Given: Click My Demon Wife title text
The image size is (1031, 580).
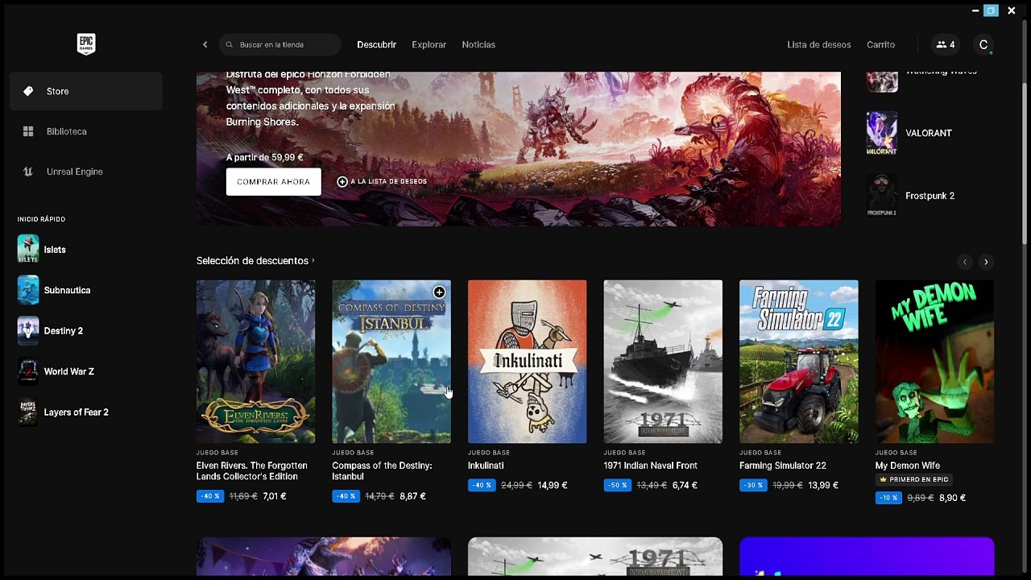Looking at the screenshot, I should [x=908, y=466].
